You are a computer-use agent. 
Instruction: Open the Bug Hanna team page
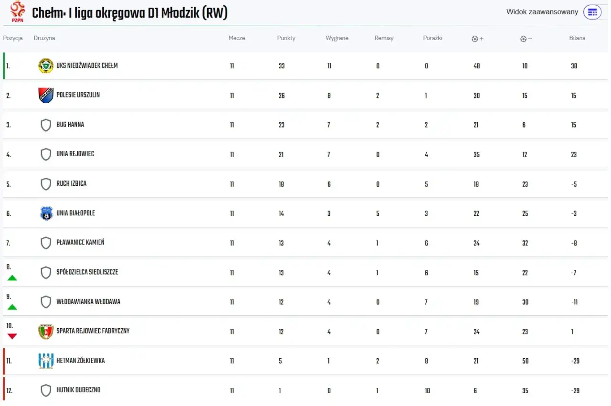pos(71,125)
